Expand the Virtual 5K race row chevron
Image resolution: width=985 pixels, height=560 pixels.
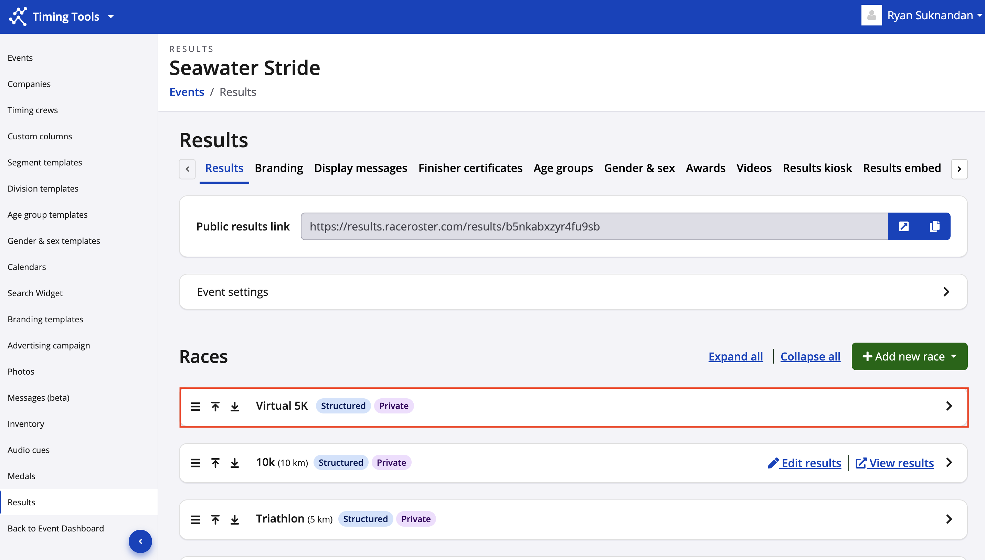point(949,406)
